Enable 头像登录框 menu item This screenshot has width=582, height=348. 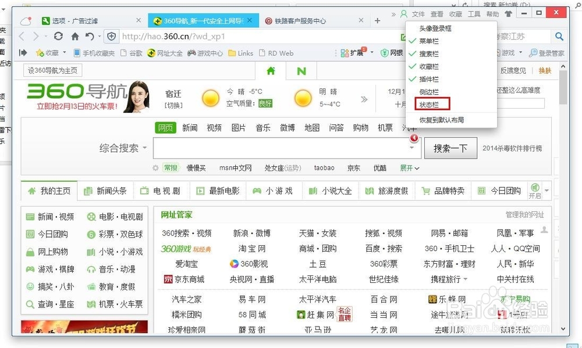click(451, 28)
